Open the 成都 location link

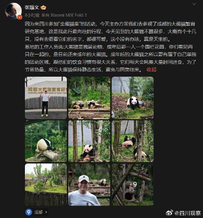click(x=38, y=212)
